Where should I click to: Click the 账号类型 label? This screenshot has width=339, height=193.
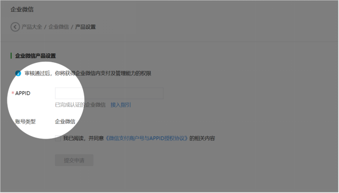tap(25, 122)
